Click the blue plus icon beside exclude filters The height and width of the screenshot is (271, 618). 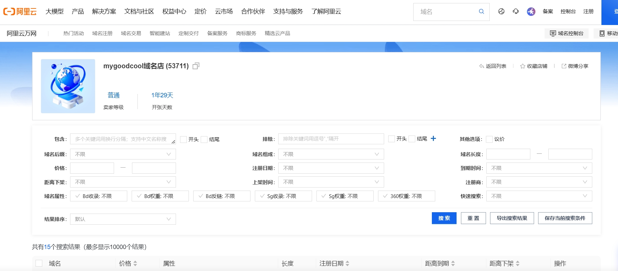pyautogui.click(x=433, y=139)
